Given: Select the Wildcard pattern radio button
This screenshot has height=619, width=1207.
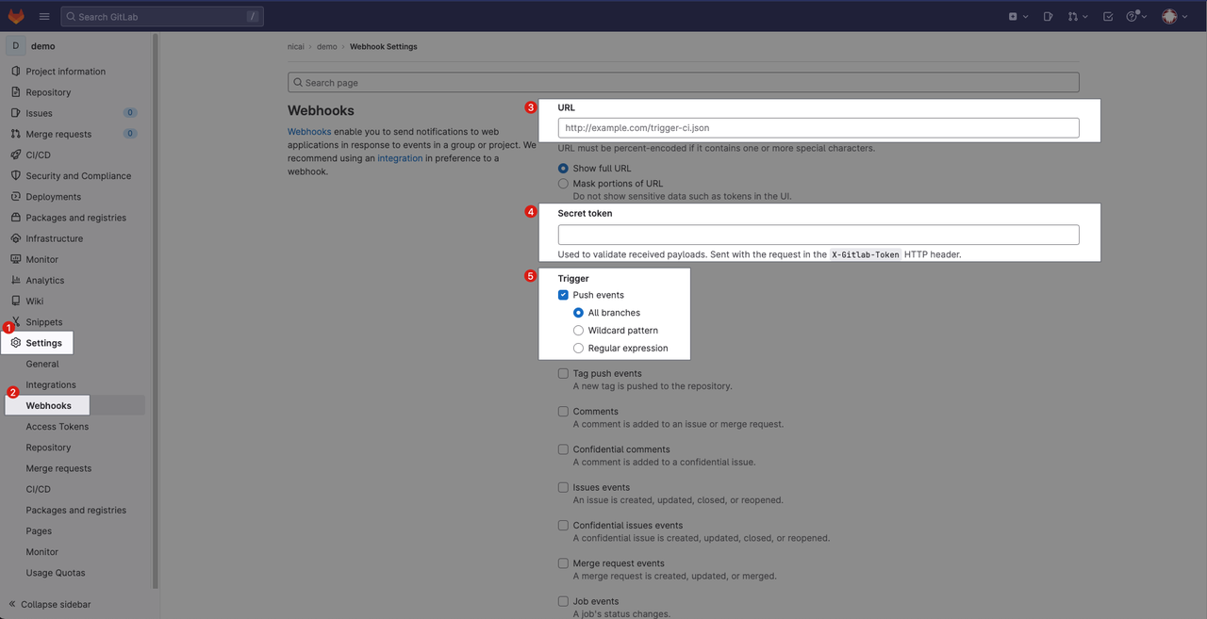Looking at the screenshot, I should click(578, 330).
